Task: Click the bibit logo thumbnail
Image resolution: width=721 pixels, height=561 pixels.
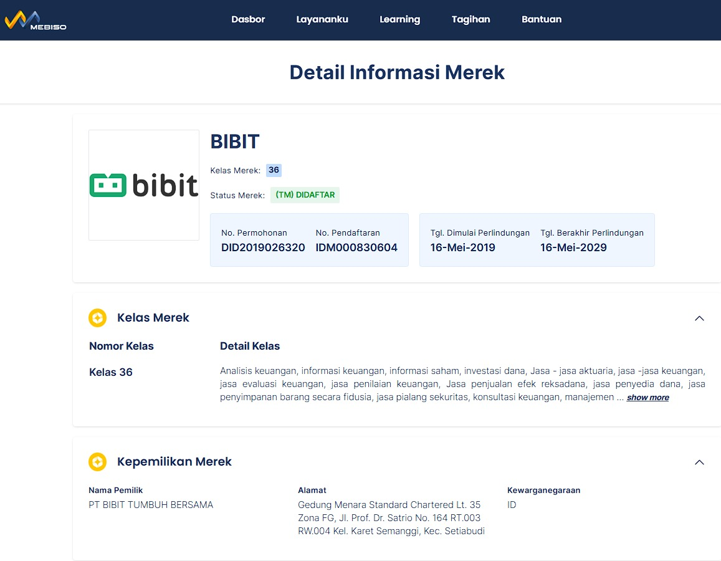Action: [144, 185]
